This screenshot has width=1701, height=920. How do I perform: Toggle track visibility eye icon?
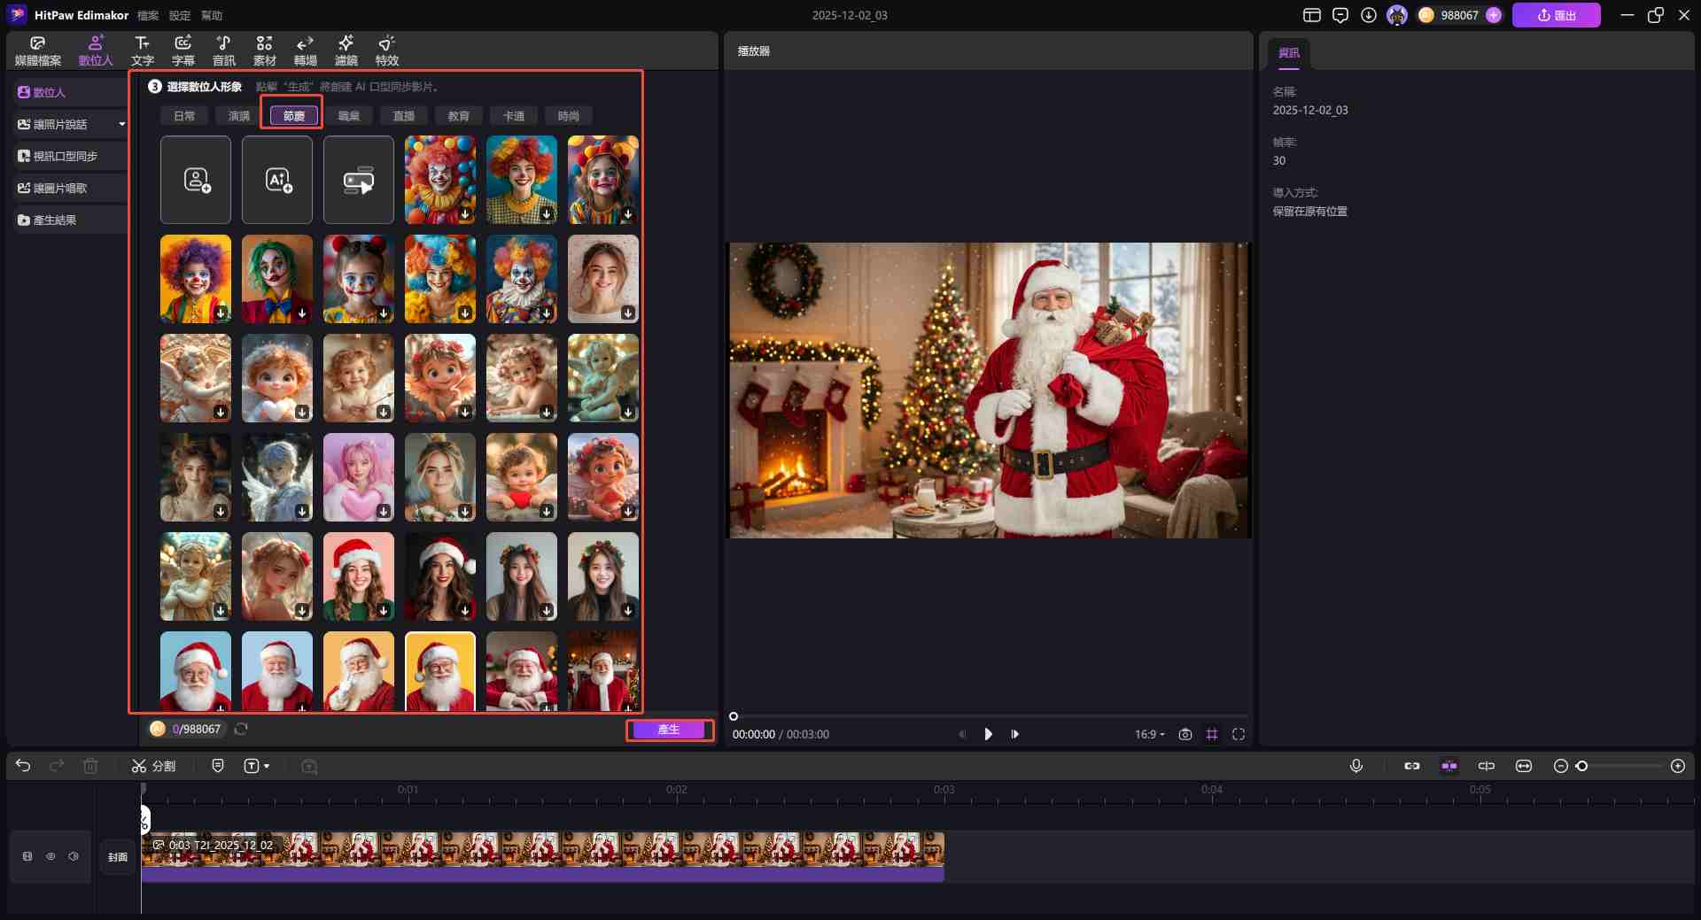coord(50,856)
